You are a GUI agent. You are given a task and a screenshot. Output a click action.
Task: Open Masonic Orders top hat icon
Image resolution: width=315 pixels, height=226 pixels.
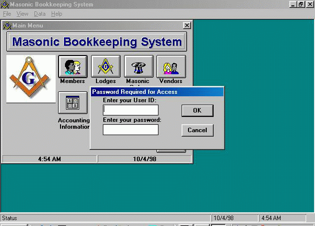pyautogui.click(x=138, y=66)
